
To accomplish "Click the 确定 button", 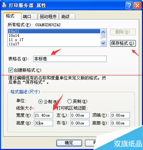I will point(69,143).
